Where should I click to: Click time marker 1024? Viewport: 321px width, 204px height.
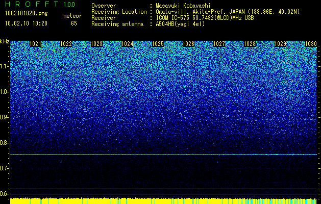(128, 44)
